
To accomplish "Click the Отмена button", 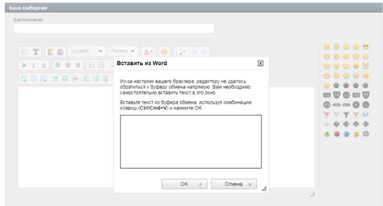I will (x=233, y=184).
